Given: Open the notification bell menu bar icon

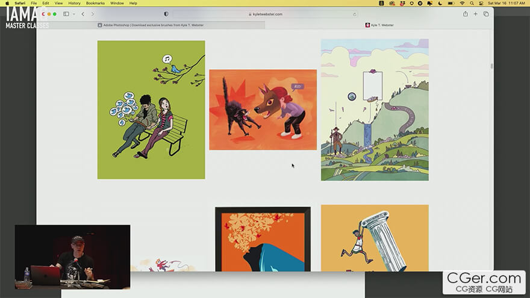Looking at the screenshot, I should click(x=430, y=3).
